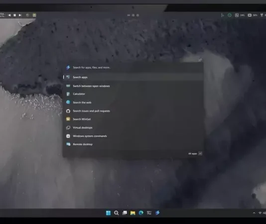Select 'Switch between open windows' command

tap(133, 86)
